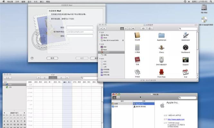Switch Finder to column view

pyautogui.click(x=129, y=28)
